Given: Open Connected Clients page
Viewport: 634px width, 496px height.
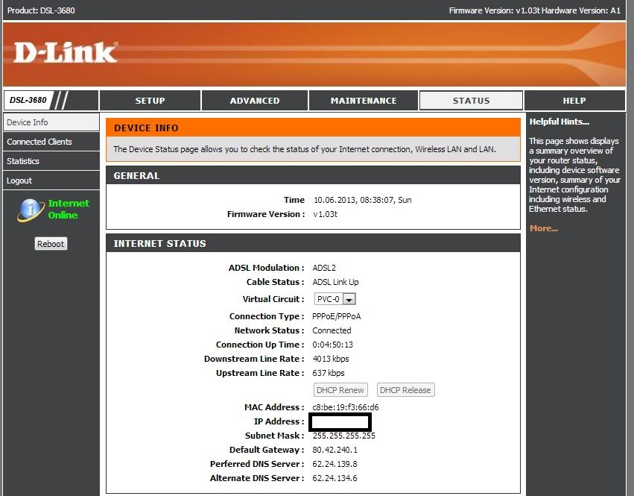Looking at the screenshot, I should [x=51, y=142].
